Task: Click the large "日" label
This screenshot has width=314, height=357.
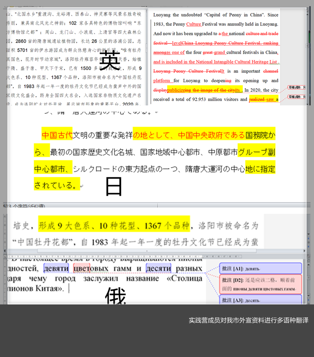Action: (114, 186)
